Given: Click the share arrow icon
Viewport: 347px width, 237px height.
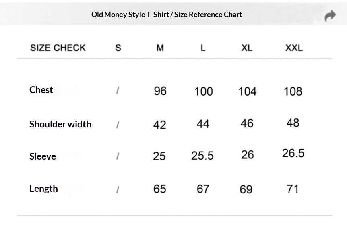Looking at the screenshot, I should click(330, 16).
